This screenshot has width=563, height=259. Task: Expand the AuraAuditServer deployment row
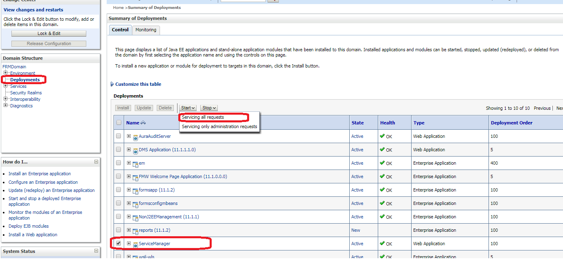pyautogui.click(x=129, y=136)
